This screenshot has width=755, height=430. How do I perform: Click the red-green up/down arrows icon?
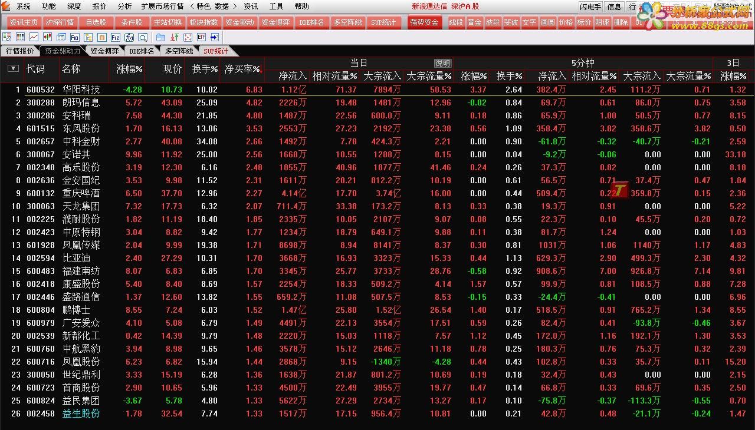(174, 37)
